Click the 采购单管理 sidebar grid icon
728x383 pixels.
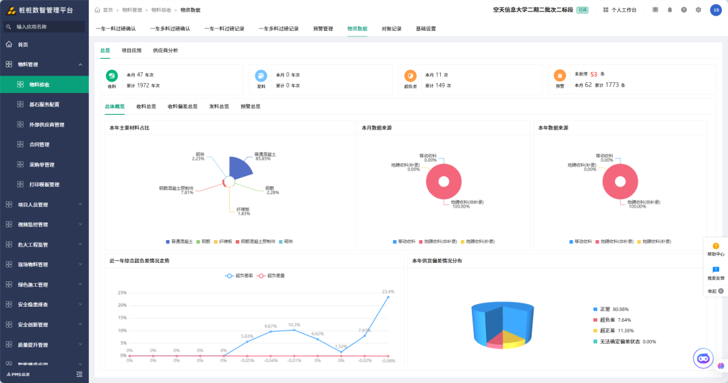click(20, 165)
